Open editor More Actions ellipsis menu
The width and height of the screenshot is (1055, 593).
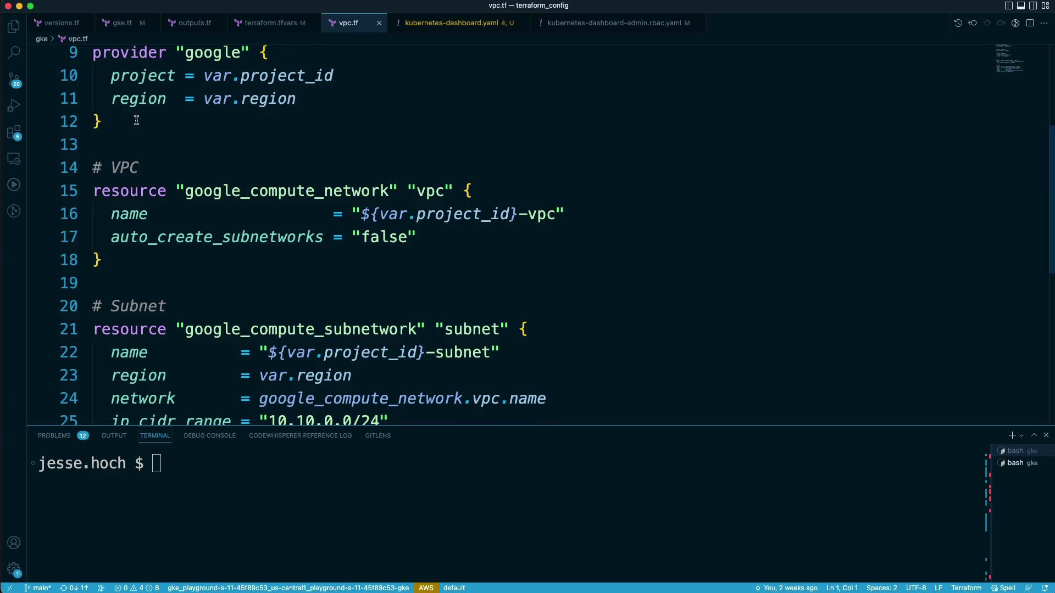tap(1044, 23)
